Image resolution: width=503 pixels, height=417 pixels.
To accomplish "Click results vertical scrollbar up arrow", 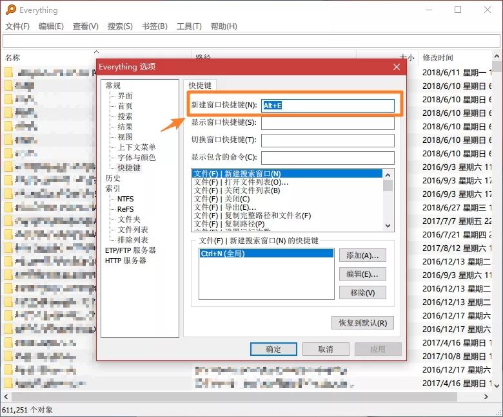I will 497,56.
